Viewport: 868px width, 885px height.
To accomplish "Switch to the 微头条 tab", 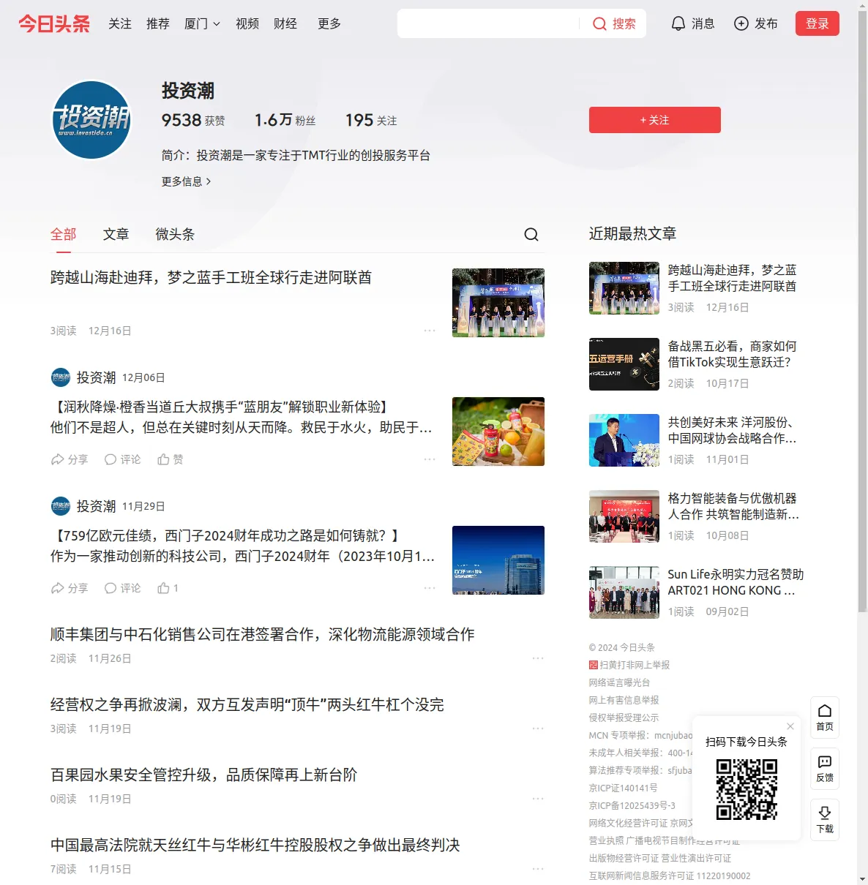I will click(175, 234).
